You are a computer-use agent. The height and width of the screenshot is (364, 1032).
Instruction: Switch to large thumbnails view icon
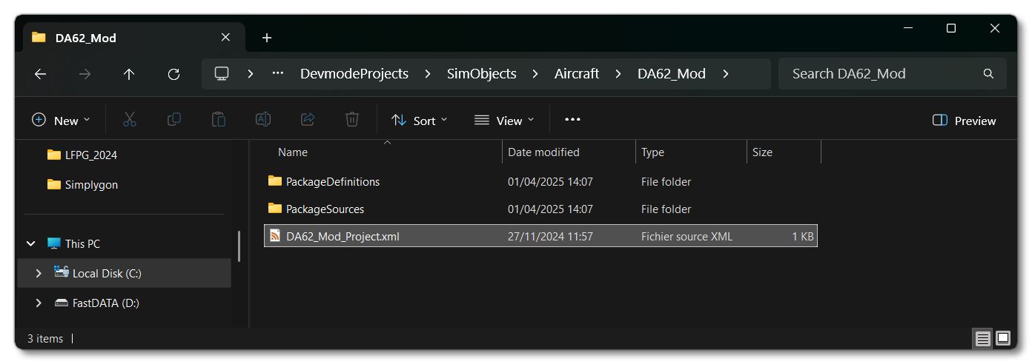[1003, 339]
